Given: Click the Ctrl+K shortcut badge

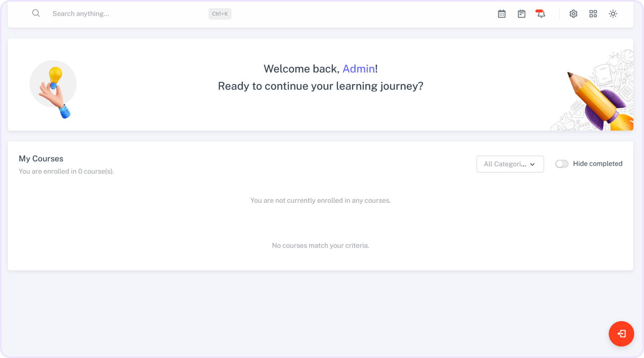Looking at the screenshot, I should [x=220, y=14].
